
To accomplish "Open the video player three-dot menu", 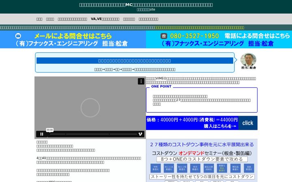I will point(141,81).
